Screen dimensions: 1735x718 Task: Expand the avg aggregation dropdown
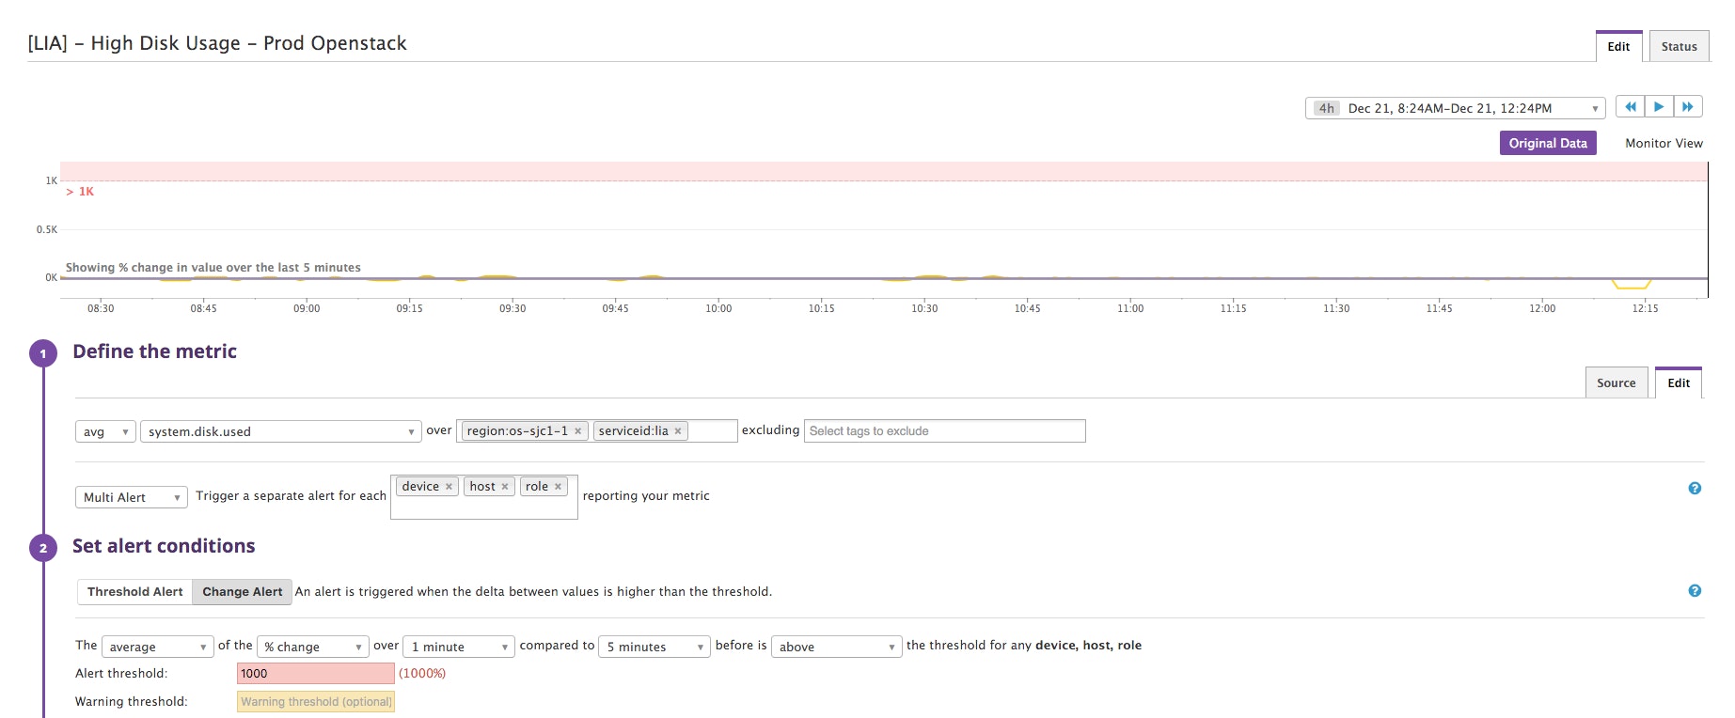105,432
